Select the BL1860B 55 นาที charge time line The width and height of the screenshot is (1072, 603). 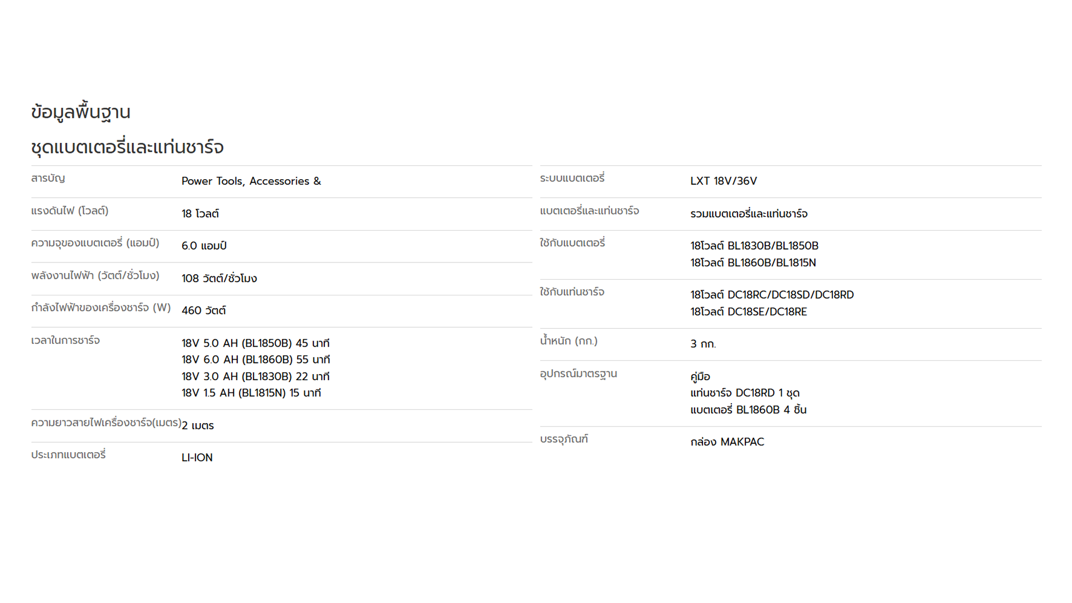pos(256,360)
